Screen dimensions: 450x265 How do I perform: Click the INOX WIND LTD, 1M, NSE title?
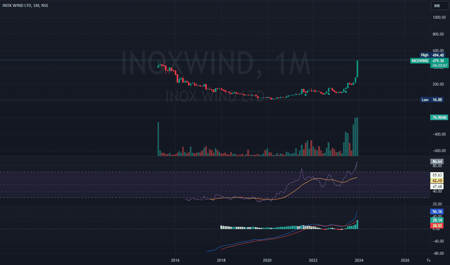25,5
